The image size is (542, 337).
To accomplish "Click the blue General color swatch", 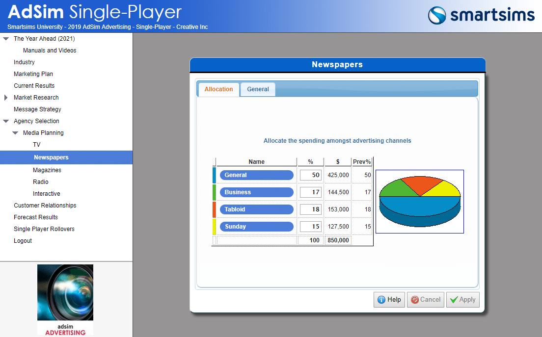I will click(x=214, y=175).
